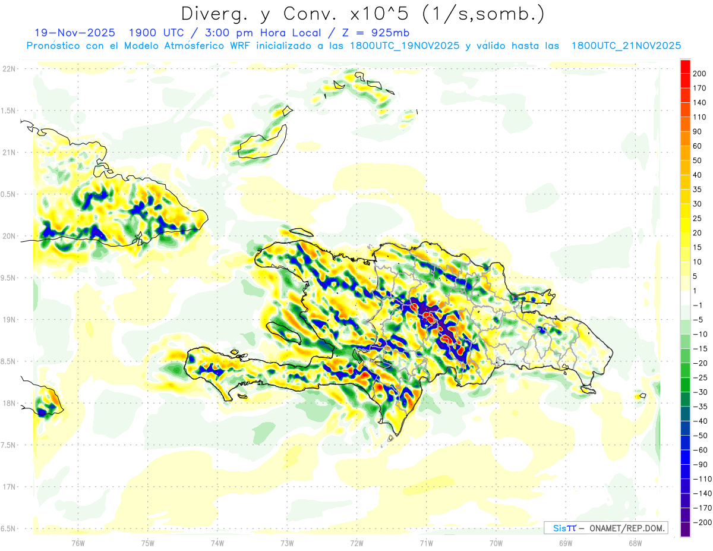Click the "-60" value on color scale
Image resolution: width=713 pixels, height=551 pixels.
tap(699, 450)
